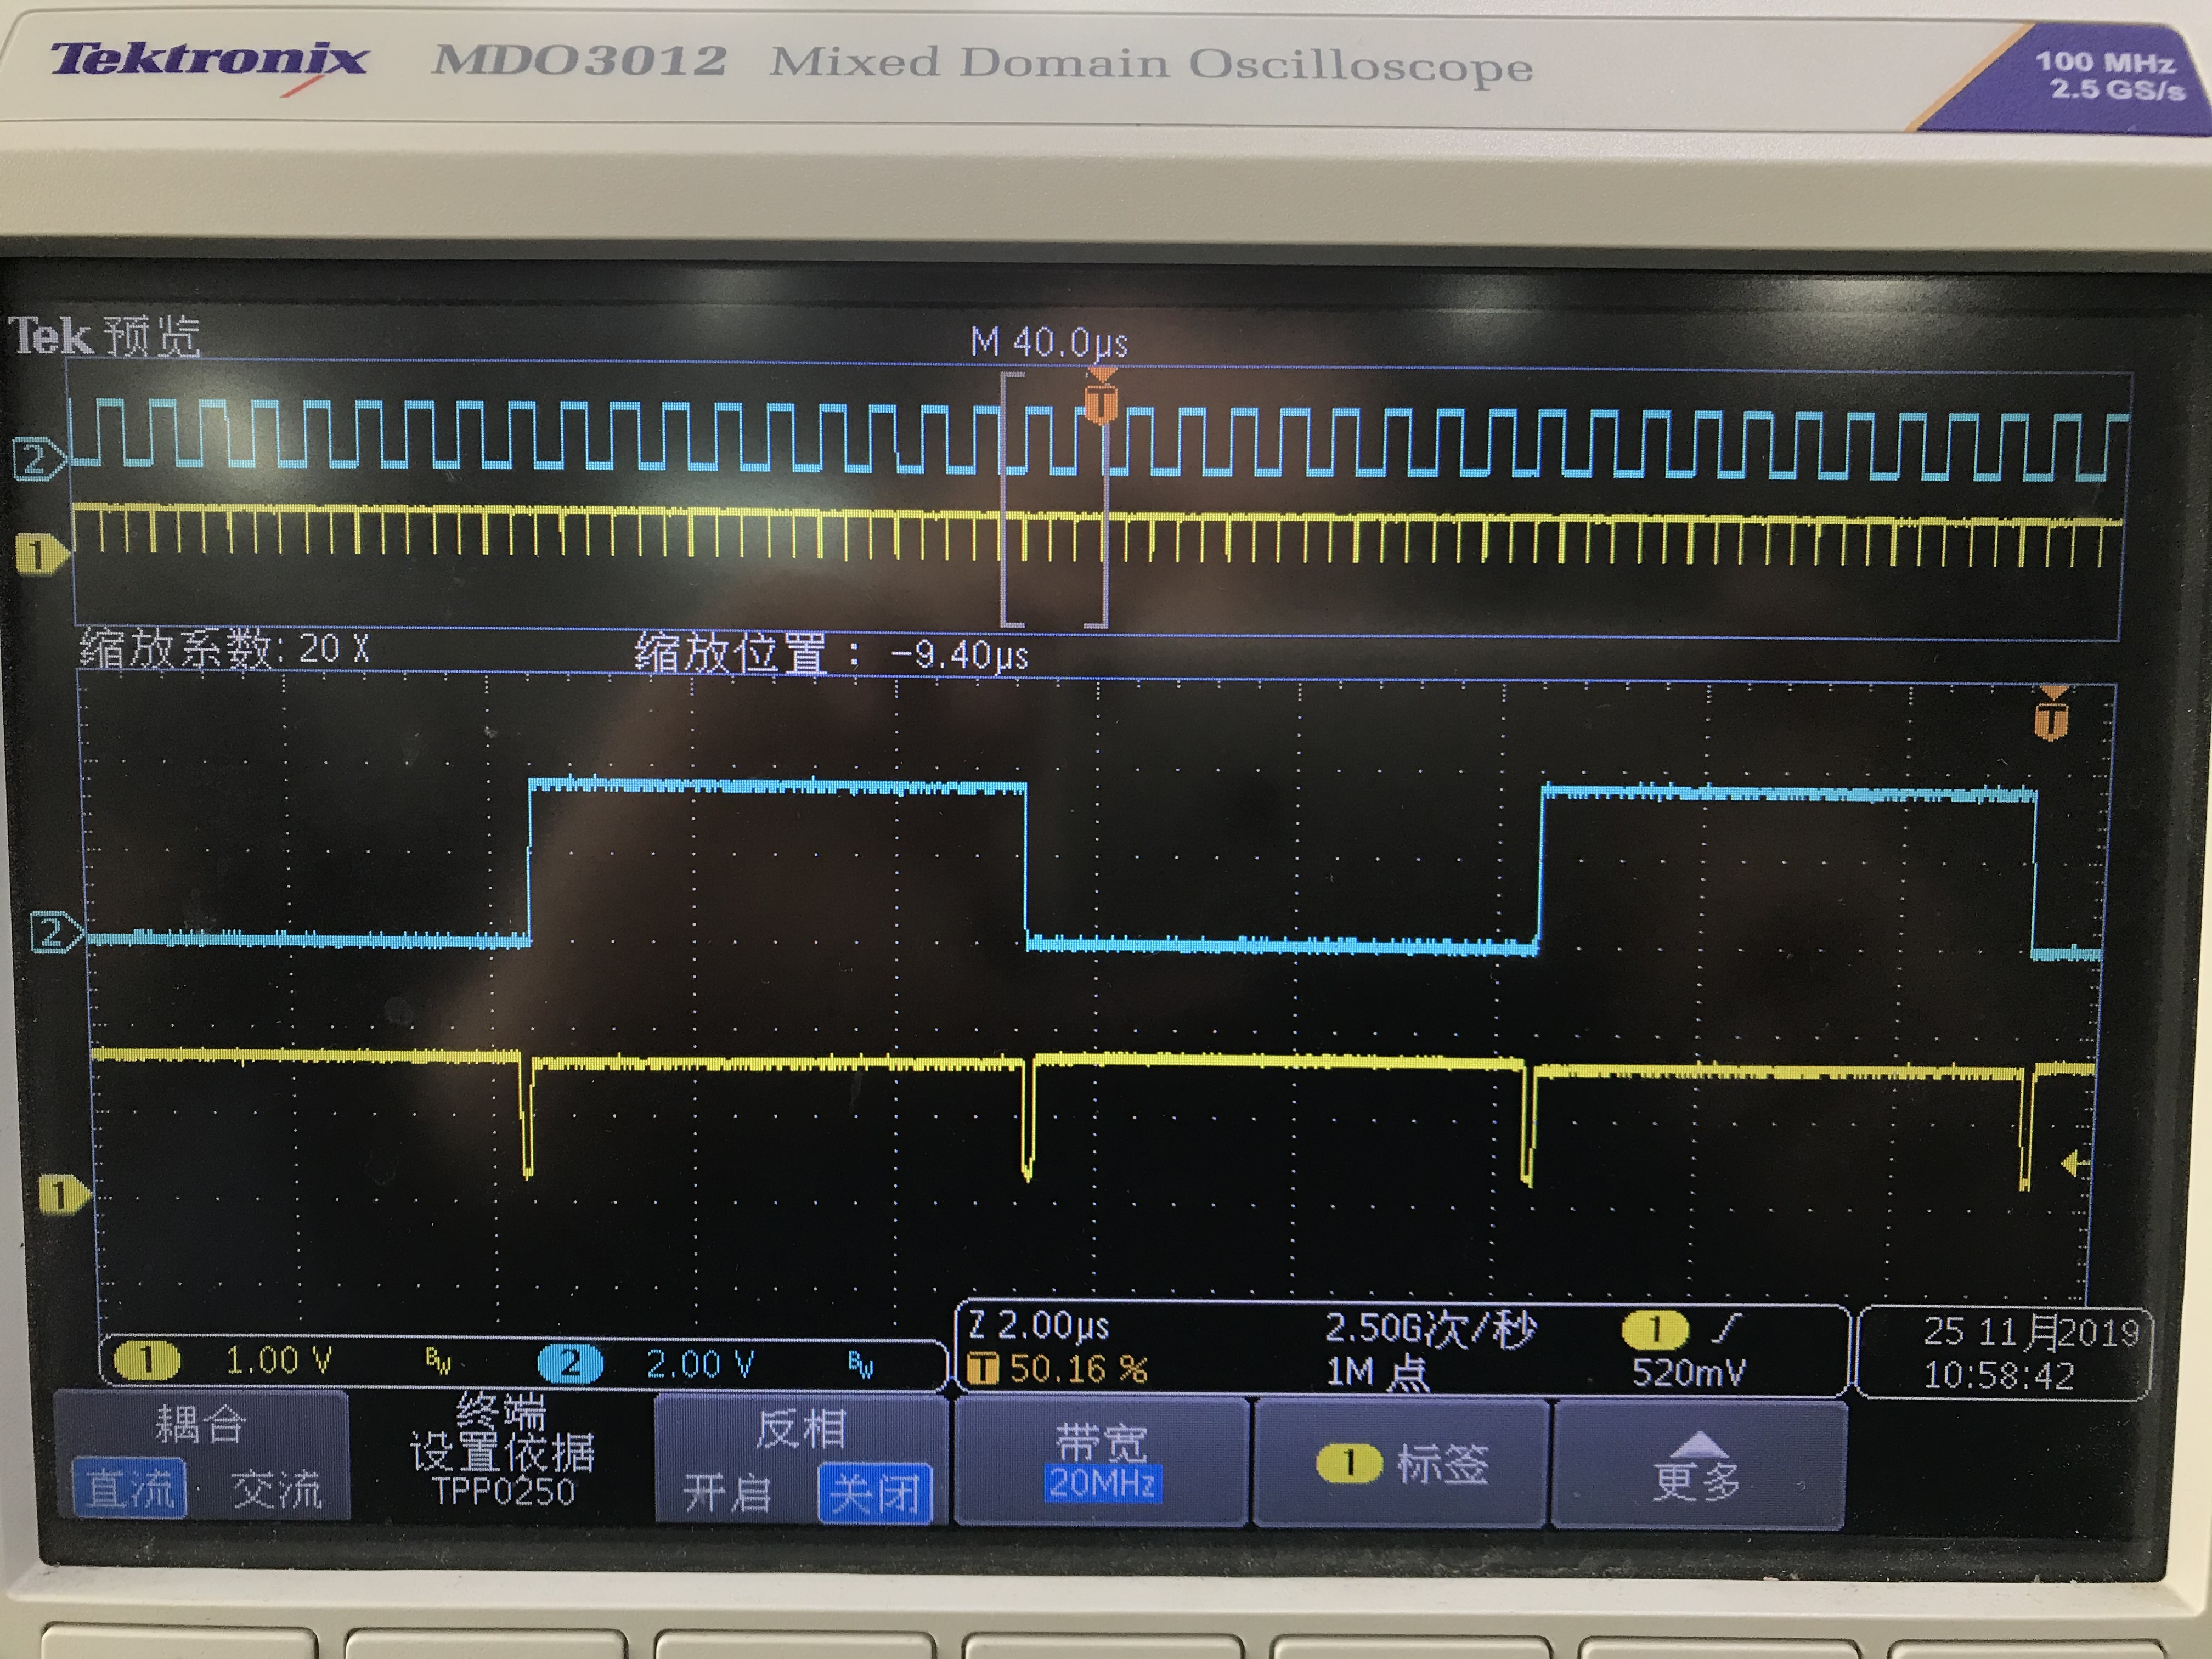Select 交流 AC coupling option
The height and width of the screenshot is (1659, 2212).
click(277, 1491)
